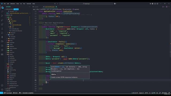Open the Explorer view in activity bar
The height and width of the screenshot is (96, 171).
pos(2,7)
